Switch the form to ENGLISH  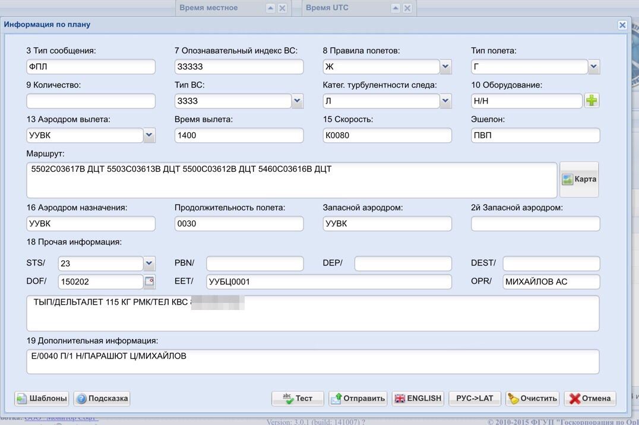click(x=419, y=398)
